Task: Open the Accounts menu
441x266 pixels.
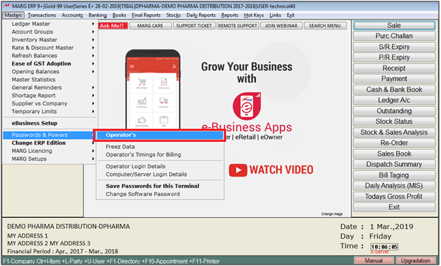Action: pyautogui.click(x=72, y=15)
